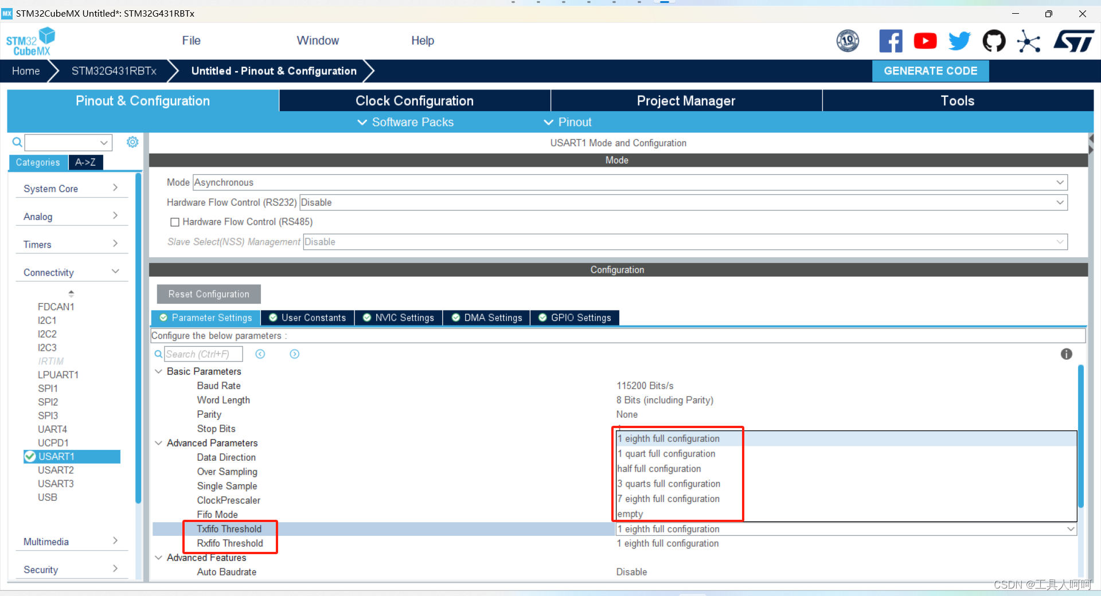Go to next parameter search result
This screenshot has width=1101, height=596.
pos(295,354)
